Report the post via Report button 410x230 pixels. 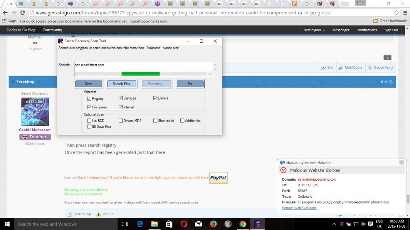click(105, 214)
